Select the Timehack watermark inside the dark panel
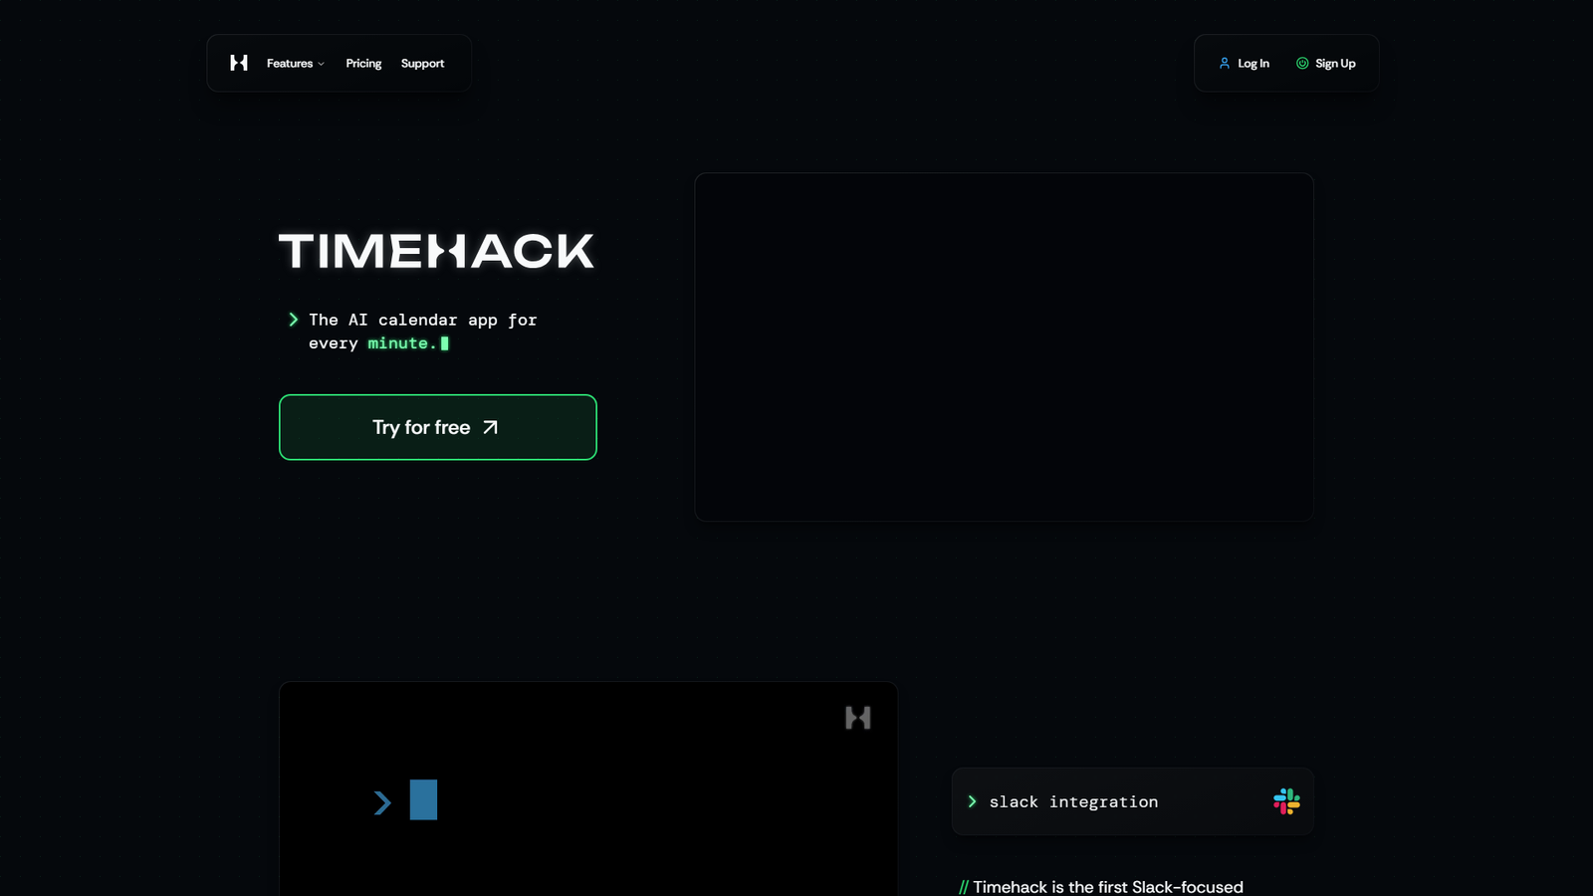Image resolution: width=1593 pixels, height=896 pixels. click(x=857, y=718)
